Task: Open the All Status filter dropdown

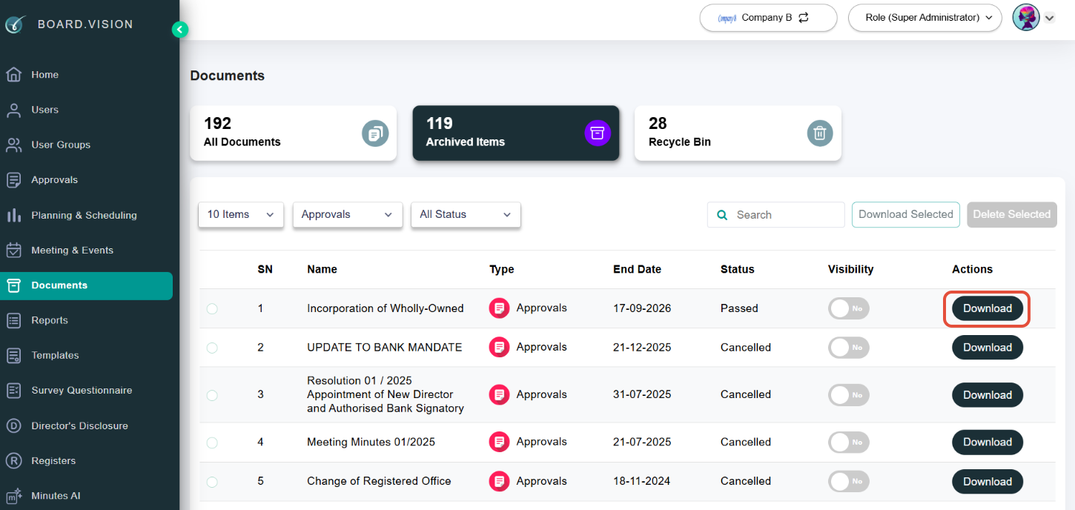Action: click(466, 215)
